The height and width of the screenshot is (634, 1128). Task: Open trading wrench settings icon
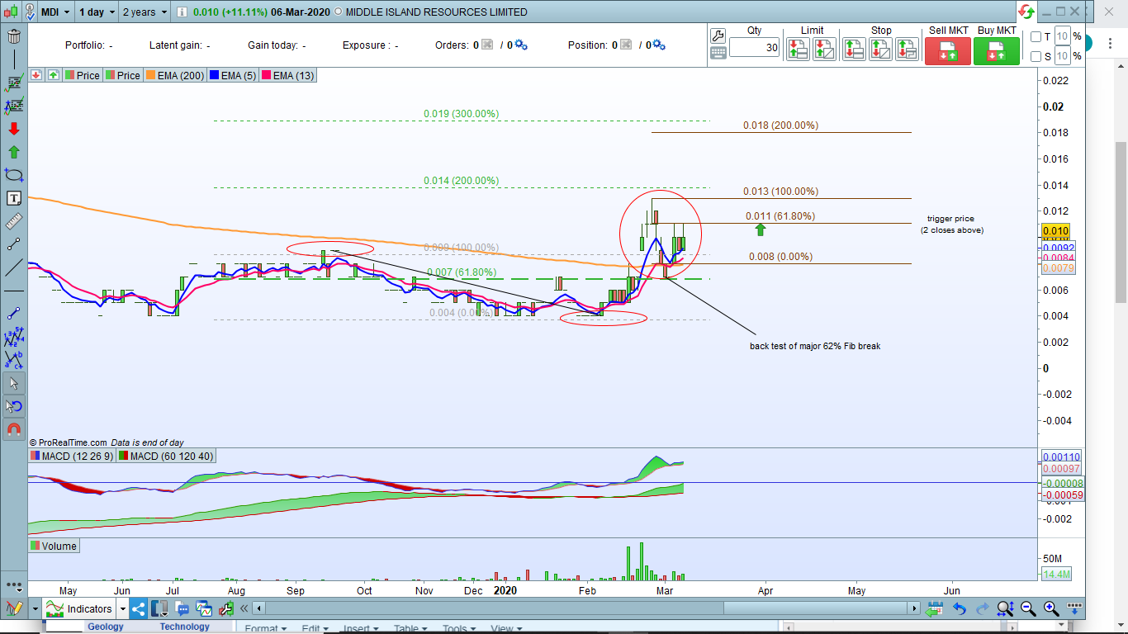(717, 36)
